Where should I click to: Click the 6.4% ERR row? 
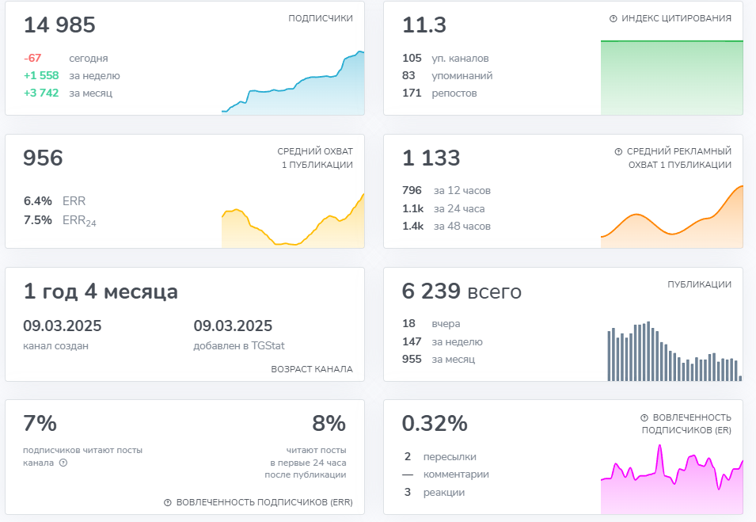pyautogui.click(x=55, y=201)
